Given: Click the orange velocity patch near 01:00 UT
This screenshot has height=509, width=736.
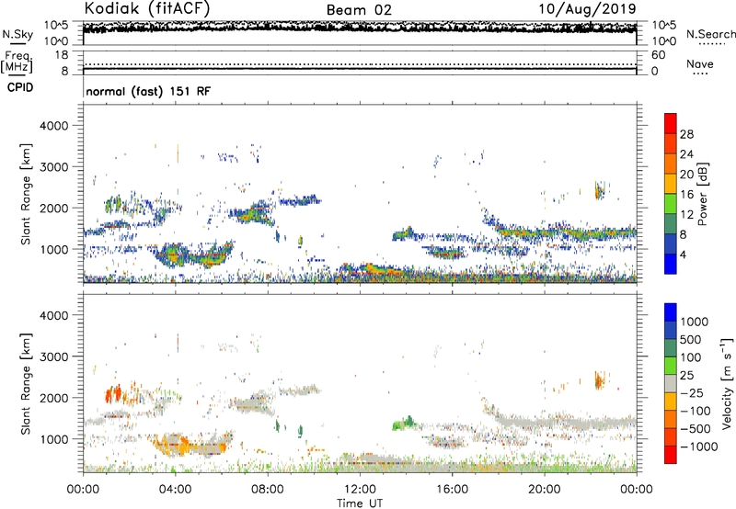Looking at the screenshot, I should 112,393.
